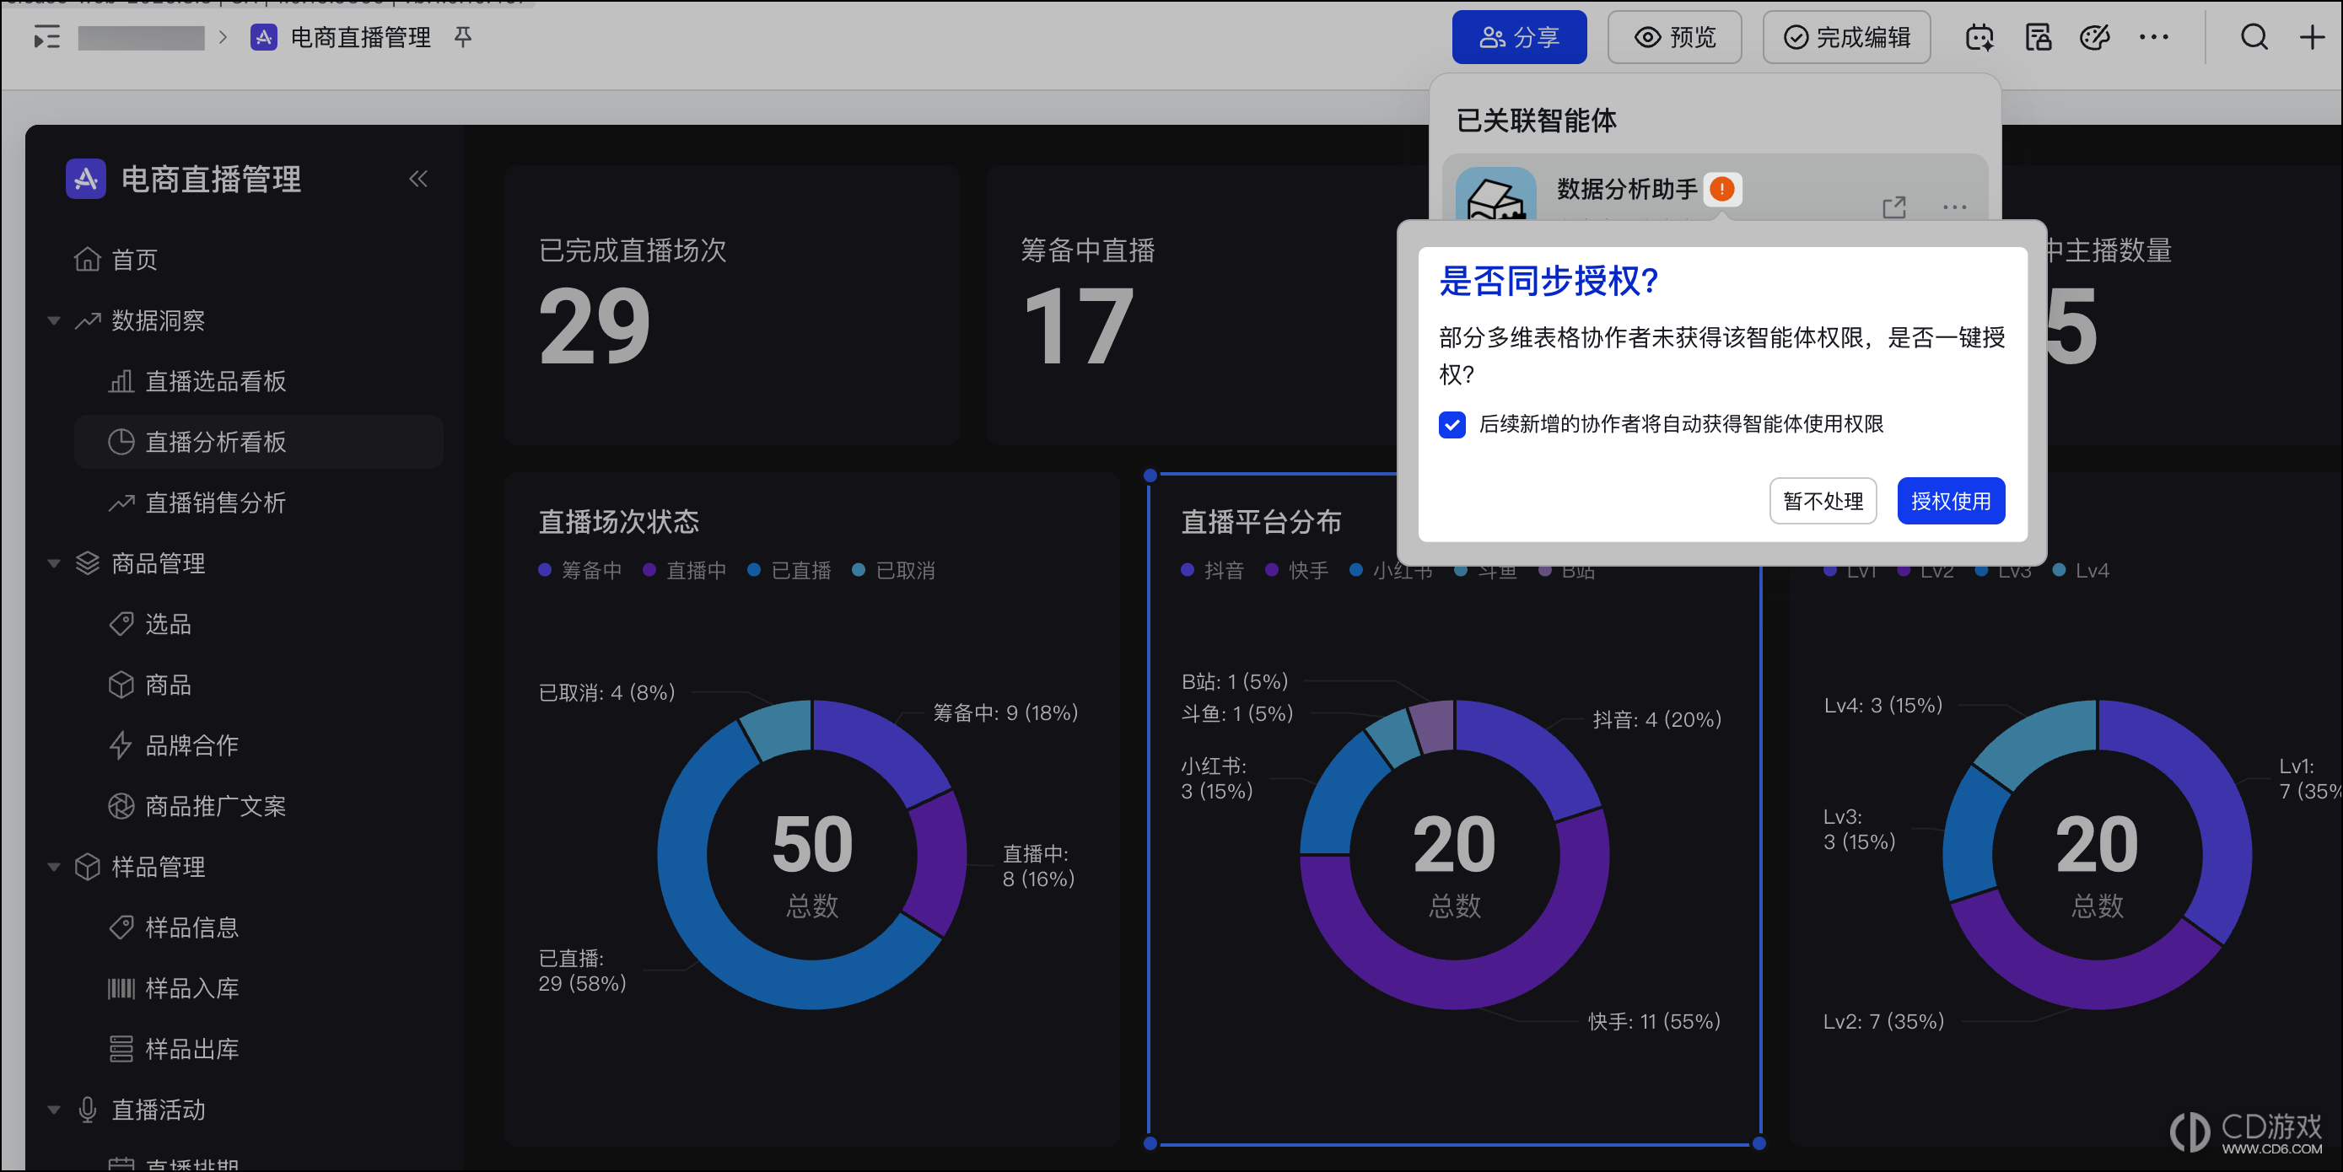Open 数据分析助手 more options ellipsis
This screenshot has height=1172, width=2343.
pyautogui.click(x=1953, y=207)
